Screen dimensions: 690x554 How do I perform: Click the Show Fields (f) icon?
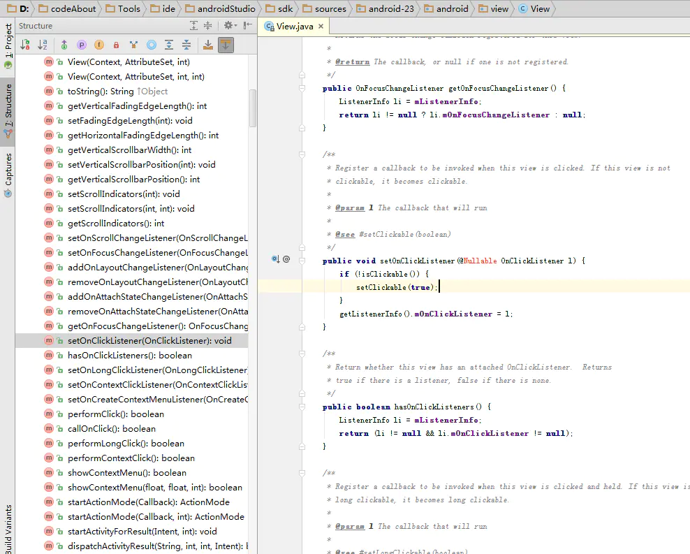coord(98,44)
